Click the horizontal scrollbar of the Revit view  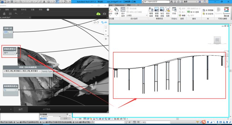[178, 119]
